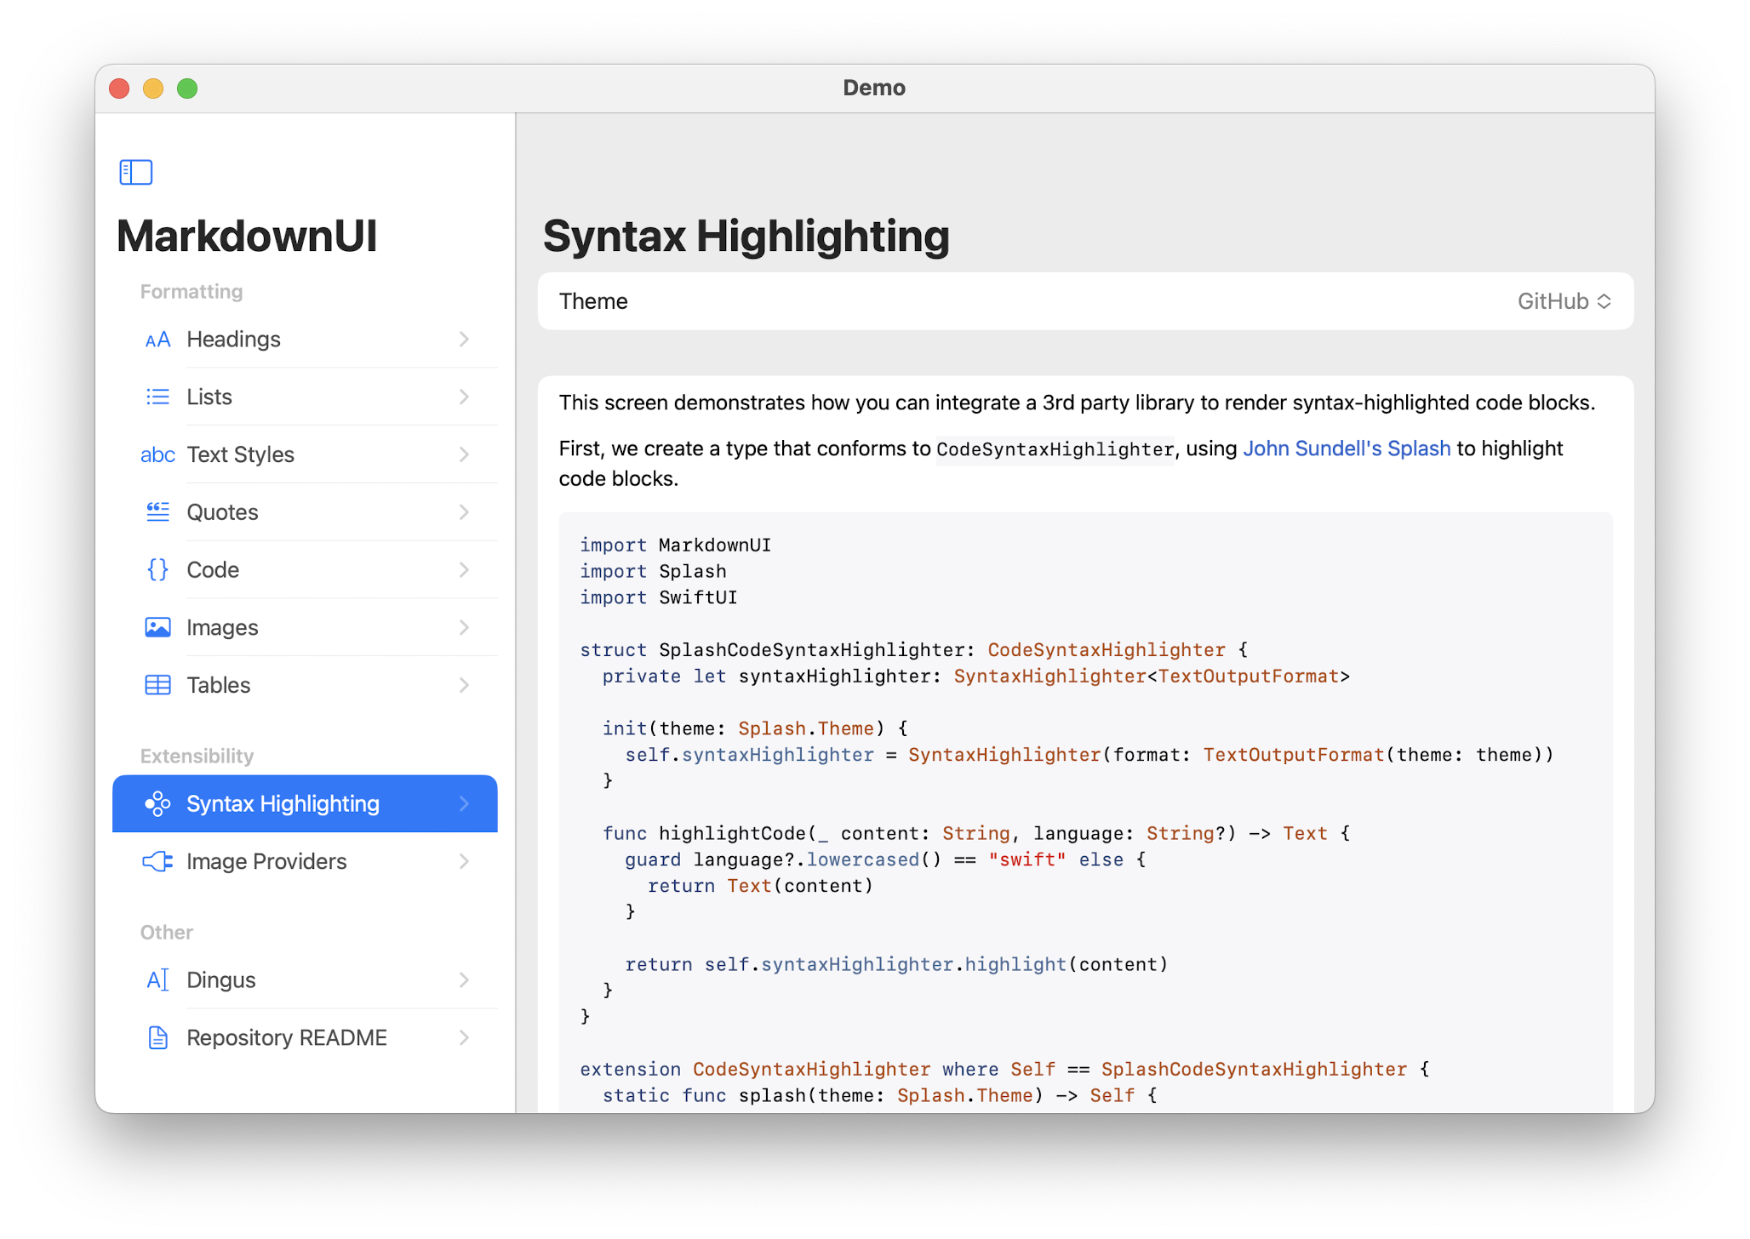
Task: Expand the Repository README chevron
Action: tap(463, 1037)
